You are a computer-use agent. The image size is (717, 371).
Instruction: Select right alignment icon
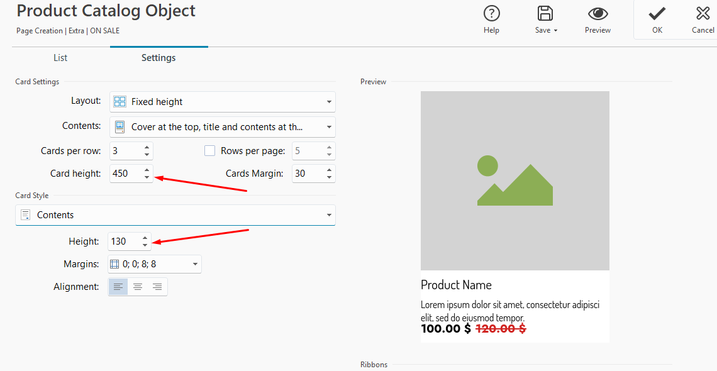pyautogui.click(x=157, y=287)
